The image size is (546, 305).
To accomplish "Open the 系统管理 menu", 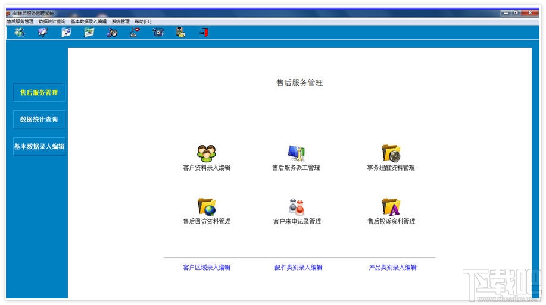I will pos(120,21).
